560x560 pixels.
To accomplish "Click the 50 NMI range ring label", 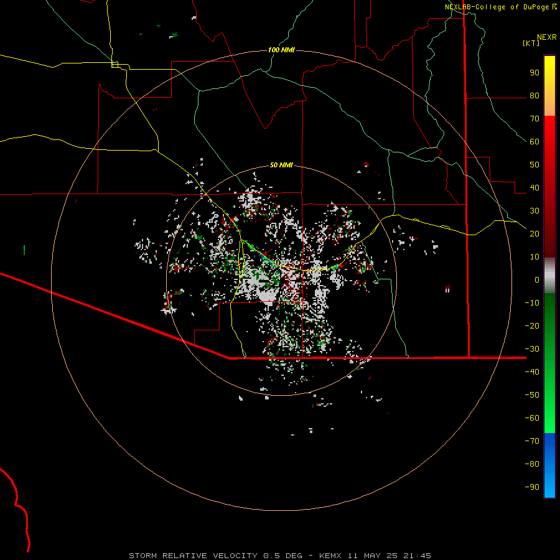I will [281, 165].
